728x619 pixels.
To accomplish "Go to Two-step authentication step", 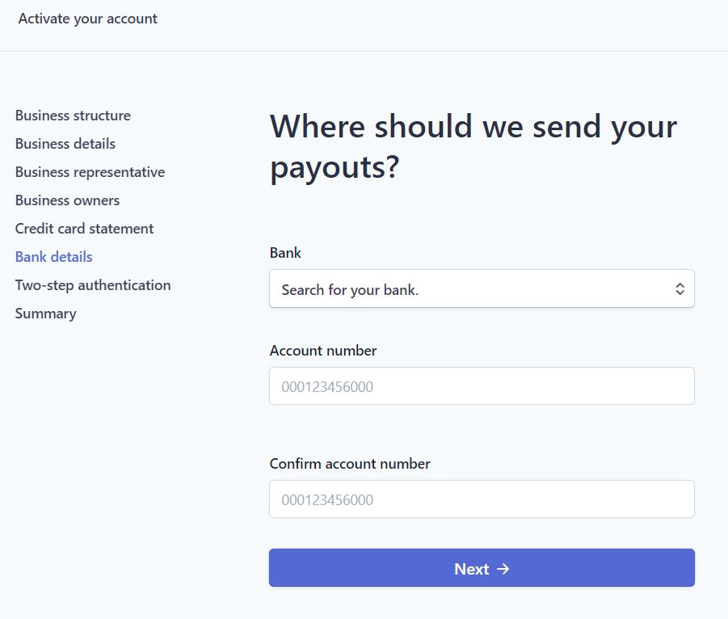I will (x=93, y=285).
